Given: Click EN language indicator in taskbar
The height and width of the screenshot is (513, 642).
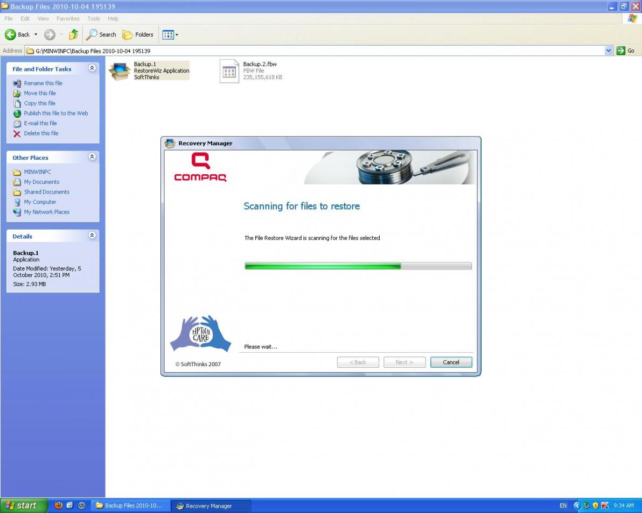Looking at the screenshot, I should 563,505.
